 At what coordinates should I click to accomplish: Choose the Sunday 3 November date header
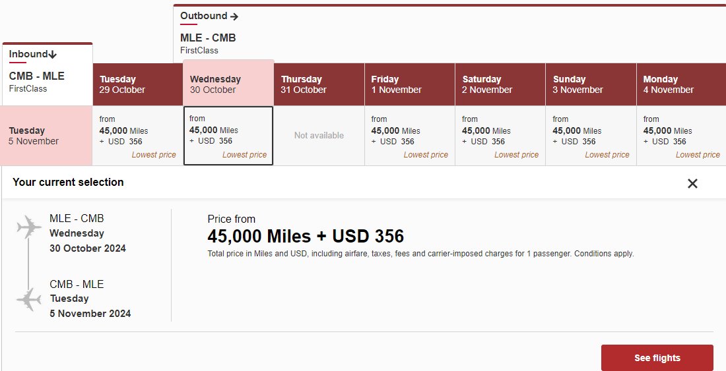coord(591,84)
